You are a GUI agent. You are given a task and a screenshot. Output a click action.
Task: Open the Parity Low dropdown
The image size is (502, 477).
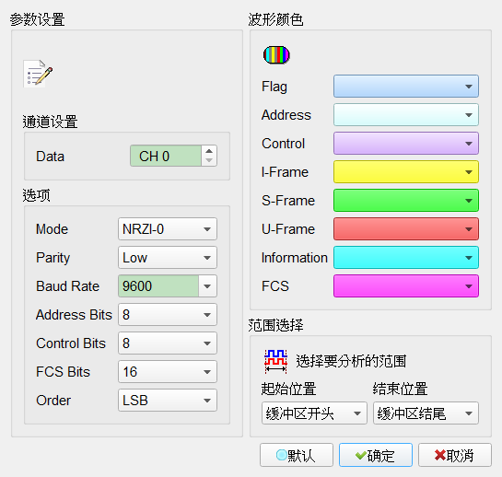coord(168,258)
